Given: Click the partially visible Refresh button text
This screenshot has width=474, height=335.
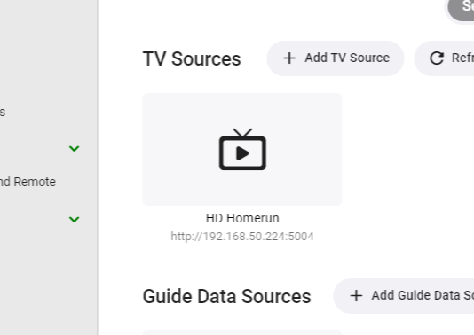Looking at the screenshot, I should click(x=462, y=58).
